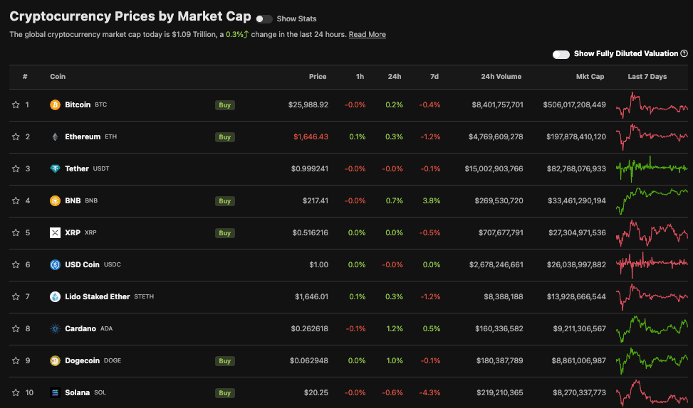Click the Dogecoin coin logo

(x=55, y=360)
